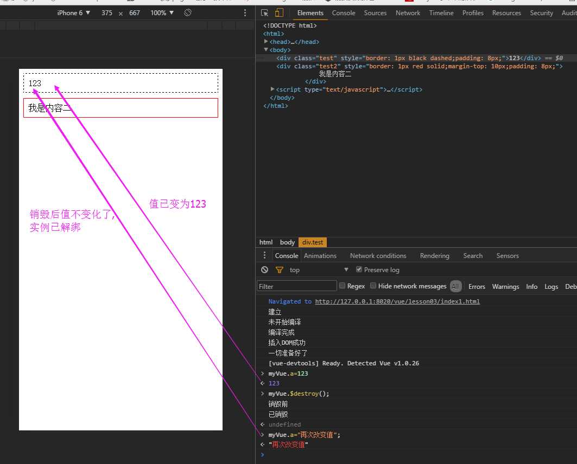Viewport: 577px width, 464px height.
Task: Open the 100% zoom dropdown
Action: tap(162, 13)
